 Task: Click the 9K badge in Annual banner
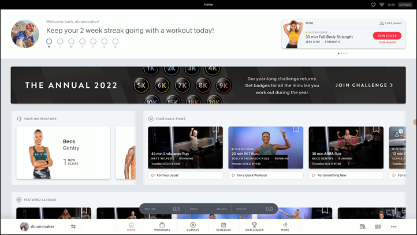click(x=224, y=85)
